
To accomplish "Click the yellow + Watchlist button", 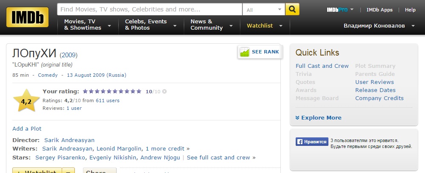I will [37, 171].
